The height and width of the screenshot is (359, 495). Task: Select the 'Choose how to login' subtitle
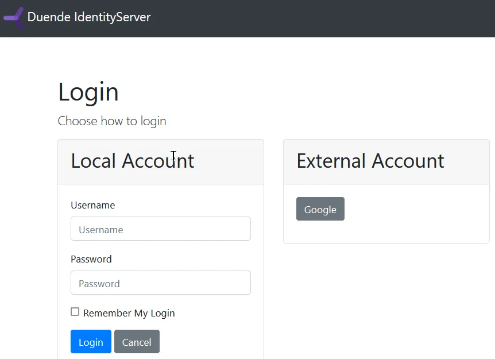click(x=111, y=121)
